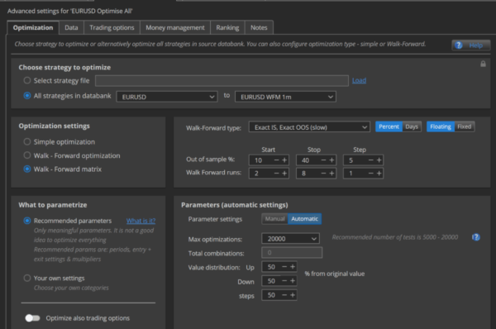Increase Value distribution Up percentage
496x329 pixels.
click(x=293, y=267)
